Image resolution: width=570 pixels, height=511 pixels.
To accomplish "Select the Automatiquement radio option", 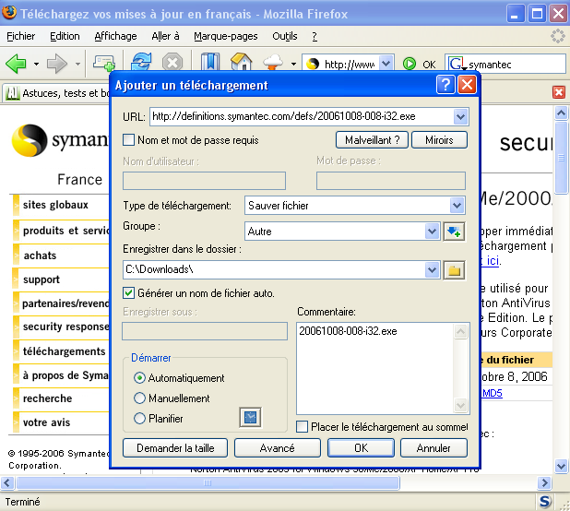I will (139, 378).
